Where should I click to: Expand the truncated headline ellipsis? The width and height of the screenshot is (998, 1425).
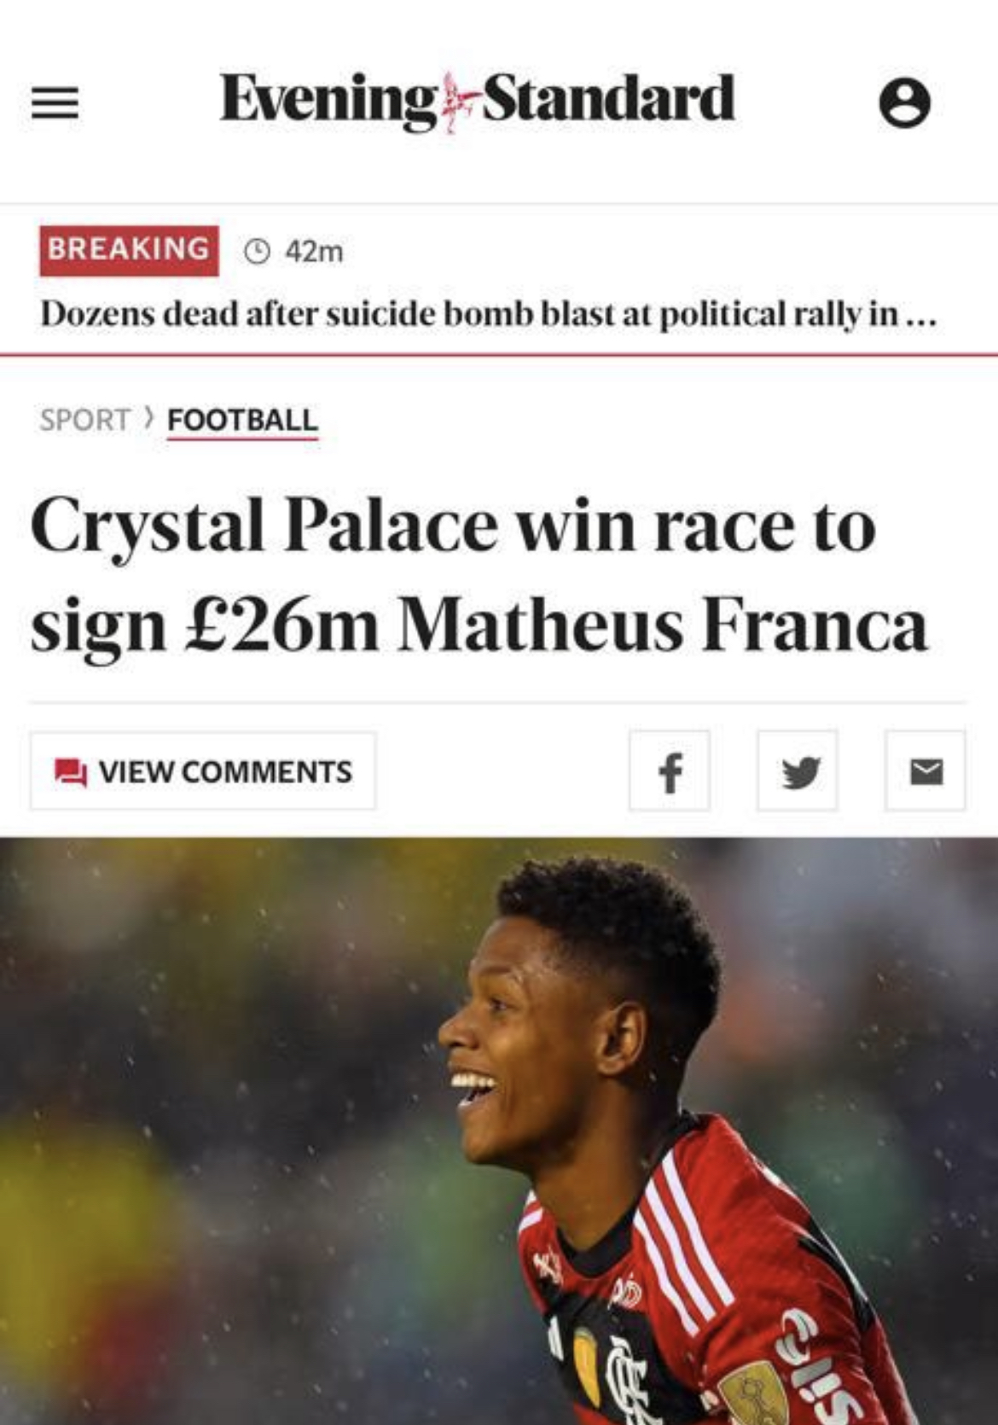(921, 317)
